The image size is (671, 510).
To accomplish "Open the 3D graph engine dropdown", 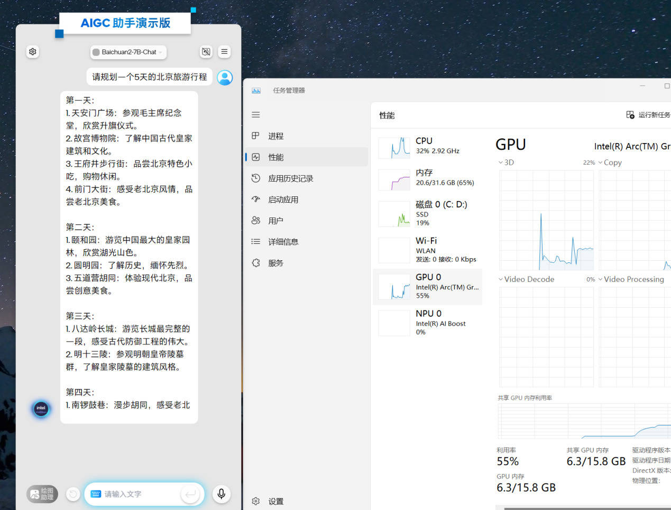I will (506, 163).
